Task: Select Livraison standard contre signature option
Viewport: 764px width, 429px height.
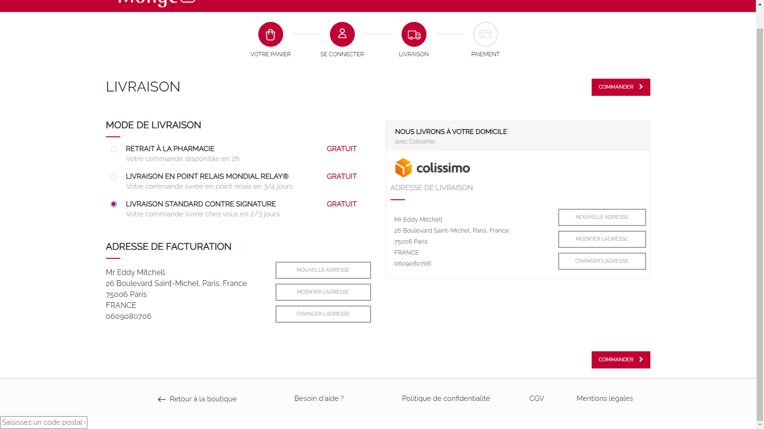Action: 114,204
